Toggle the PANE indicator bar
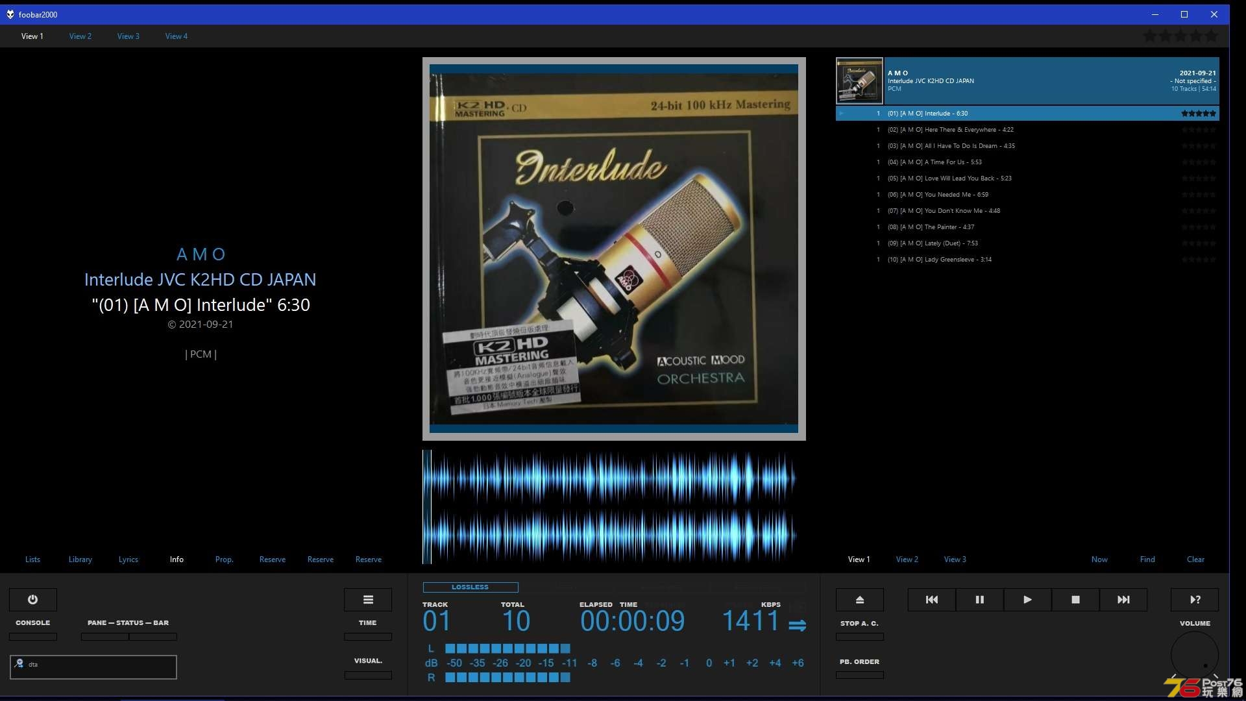This screenshot has height=701, width=1246. pos(104,637)
